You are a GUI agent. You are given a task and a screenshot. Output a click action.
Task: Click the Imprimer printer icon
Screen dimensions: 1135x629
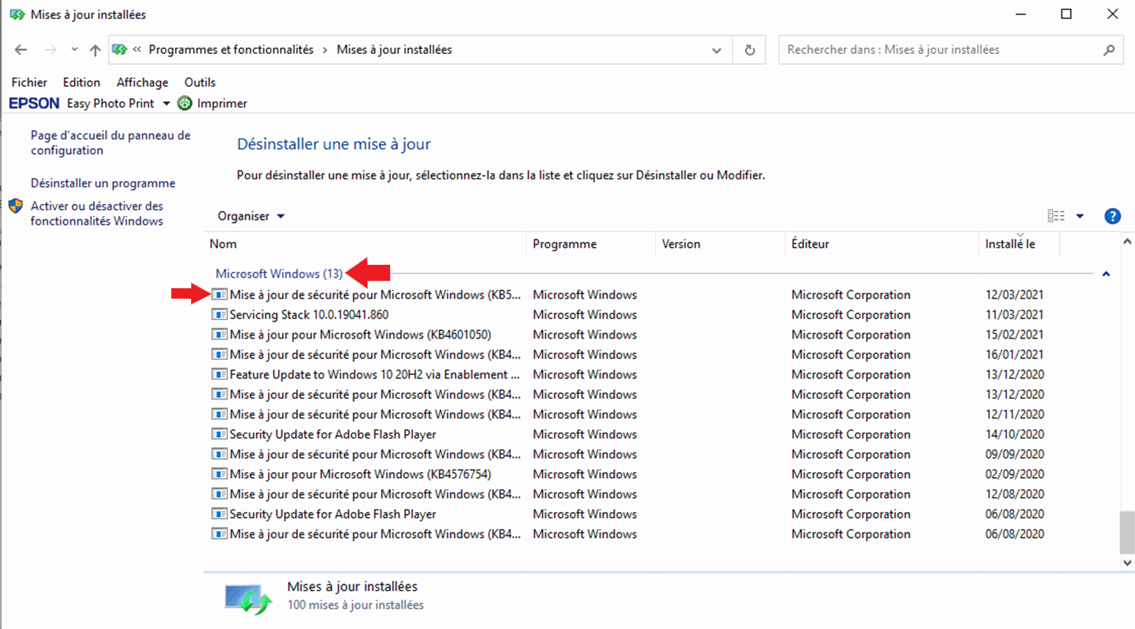(185, 104)
